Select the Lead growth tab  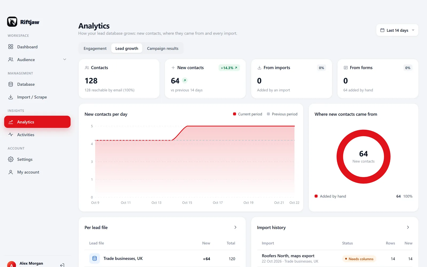pos(127,48)
